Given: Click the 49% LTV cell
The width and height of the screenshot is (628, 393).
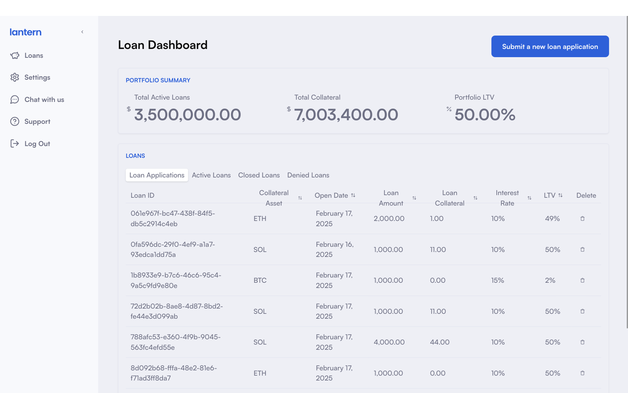Looking at the screenshot, I should click(552, 218).
